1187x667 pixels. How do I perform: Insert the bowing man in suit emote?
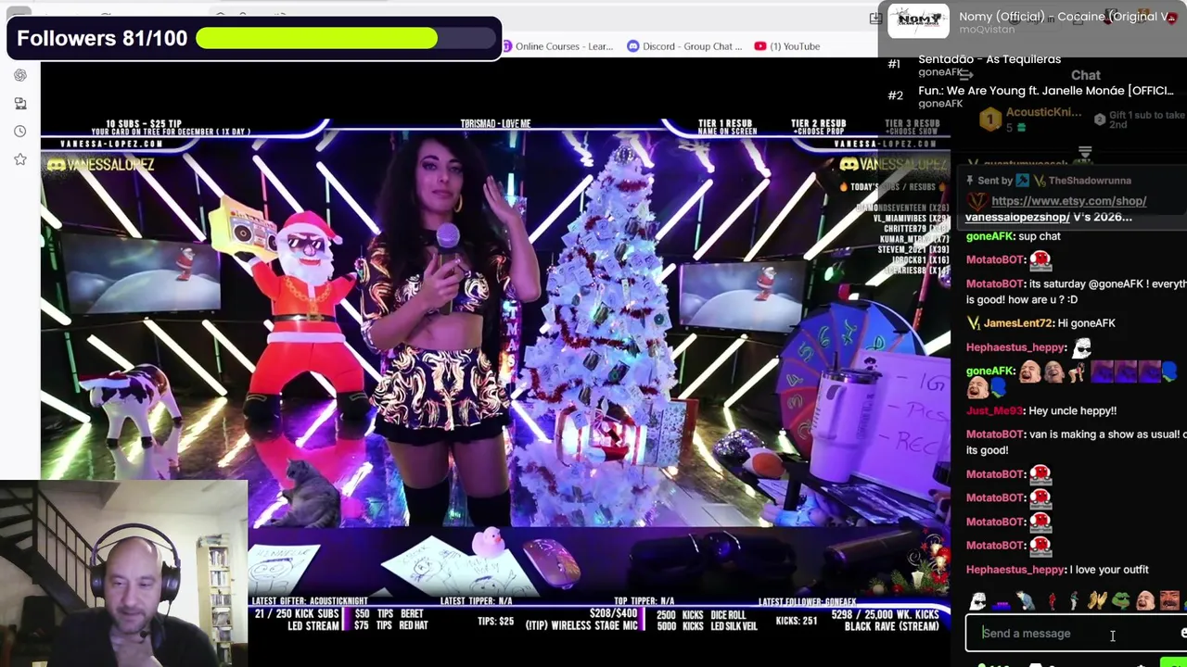pos(1026,601)
